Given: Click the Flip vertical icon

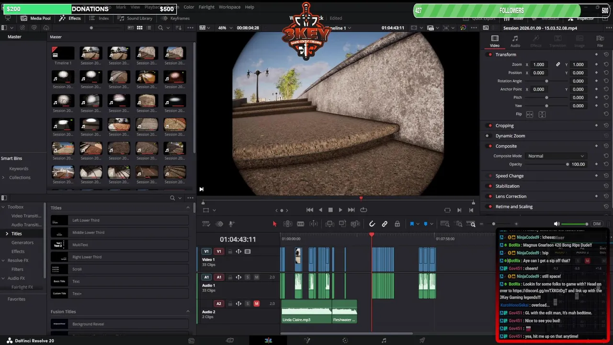Looking at the screenshot, I should (x=542, y=115).
